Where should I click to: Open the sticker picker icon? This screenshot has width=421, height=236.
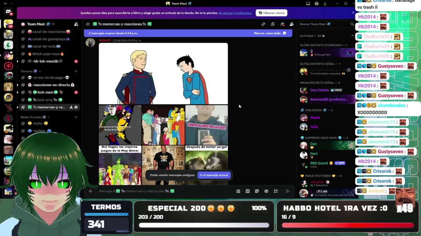[x=257, y=191]
